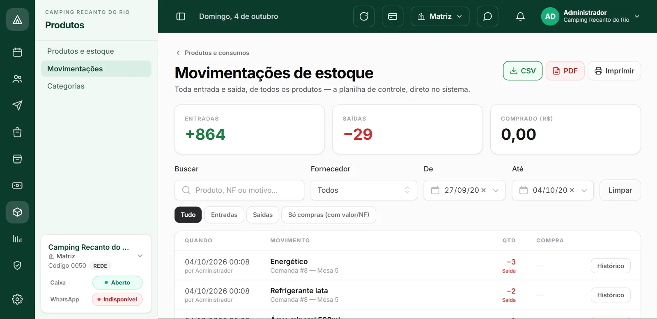Open the Fornecedor Todos dropdown

[364, 190]
